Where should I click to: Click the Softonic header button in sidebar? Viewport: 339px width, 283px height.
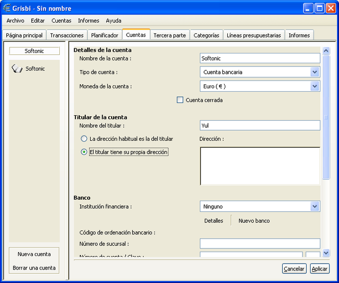[34, 51]
